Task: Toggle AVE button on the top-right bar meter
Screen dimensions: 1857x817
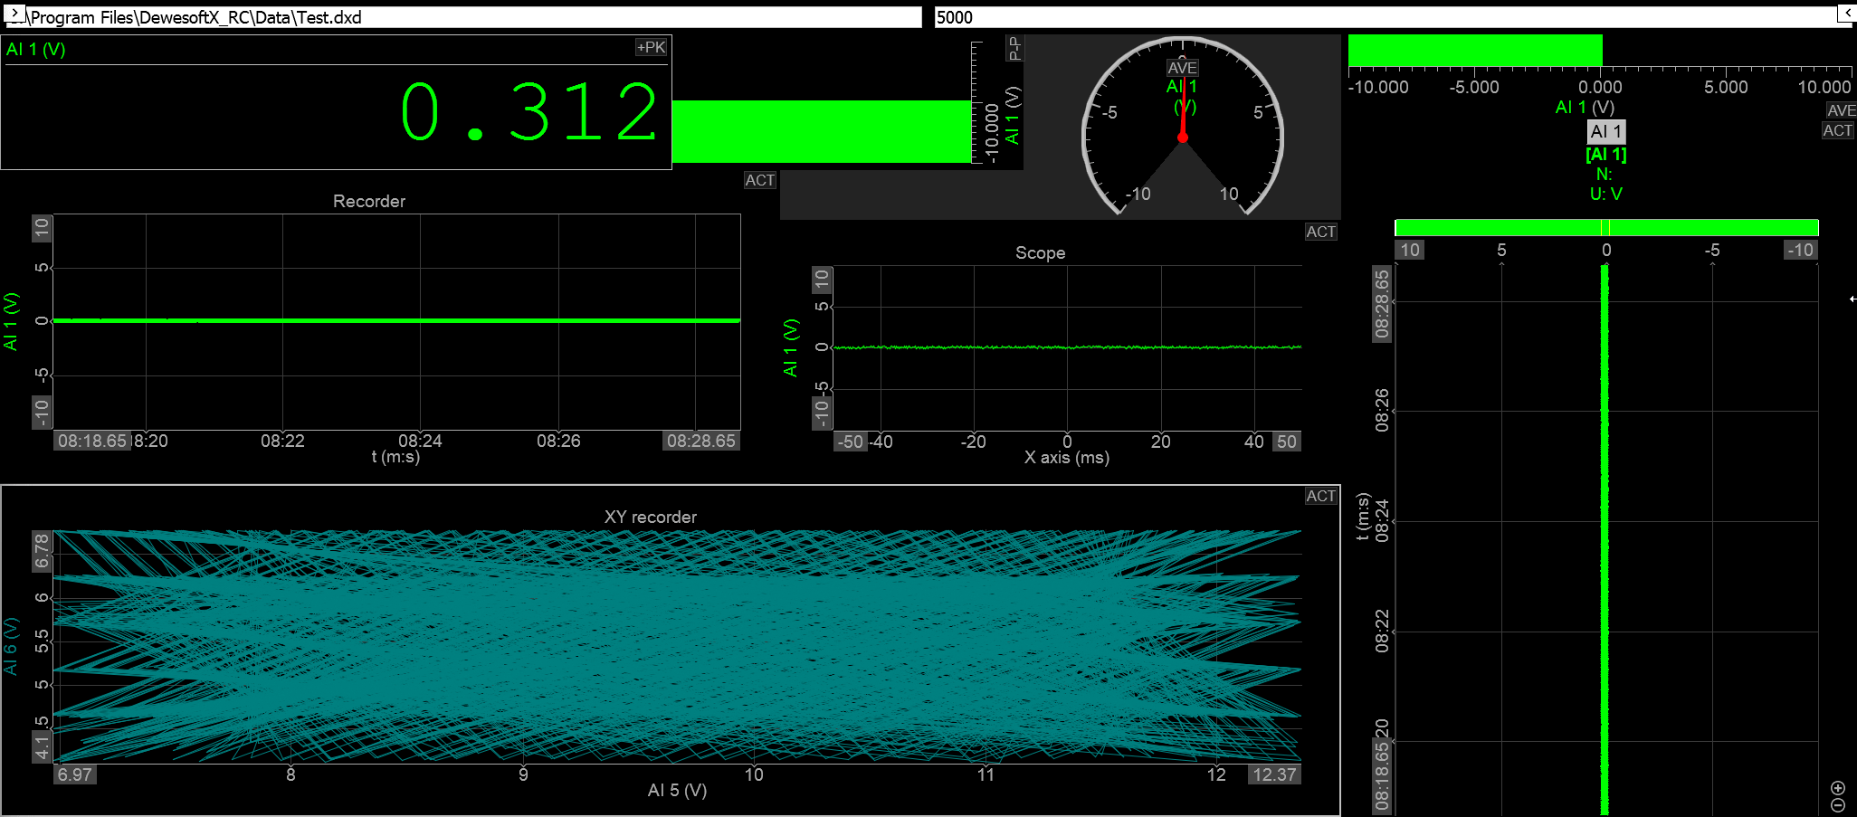Action: 1841,110
